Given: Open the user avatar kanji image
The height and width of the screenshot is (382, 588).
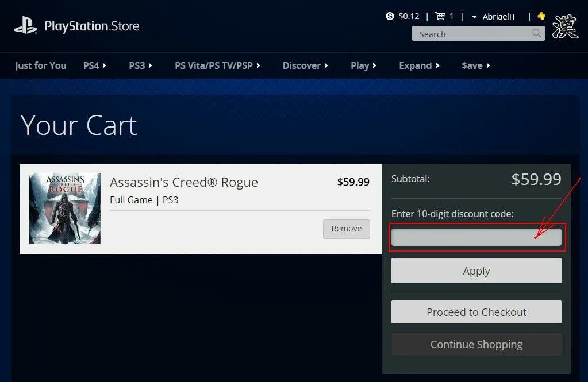Looking at the screenshot, I should point(565,26).
